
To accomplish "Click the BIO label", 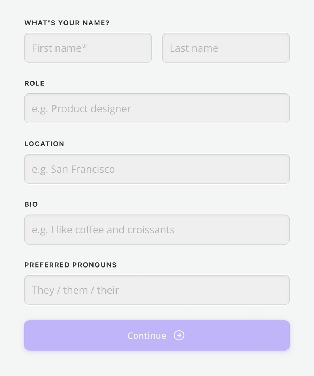I will [31, 204].
